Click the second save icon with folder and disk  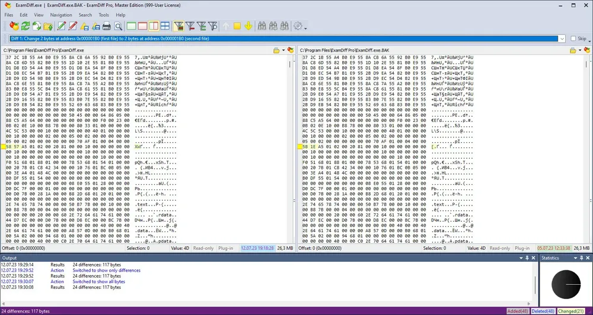point(95,25)
